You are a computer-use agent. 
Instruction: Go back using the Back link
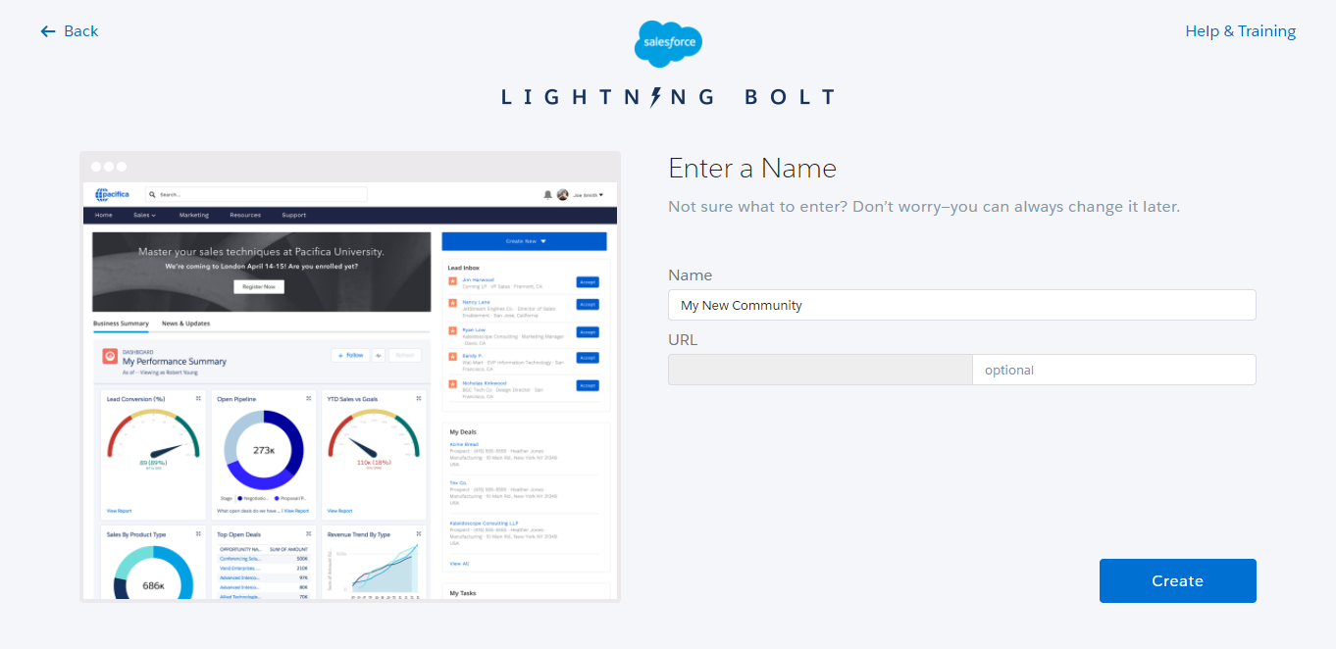coord(70,31)
